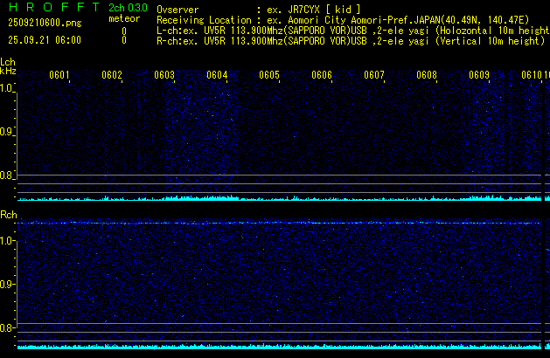Click the 0605 time tick label
Viewport: 550px width, 358px height.
[269, 76]
